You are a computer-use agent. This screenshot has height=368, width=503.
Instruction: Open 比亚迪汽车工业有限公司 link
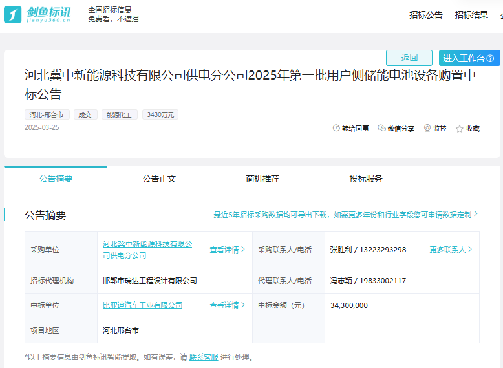pos(142,305)
